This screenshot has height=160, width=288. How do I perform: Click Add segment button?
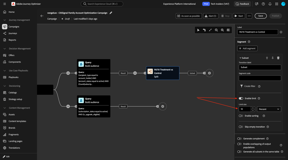[247, 48]
